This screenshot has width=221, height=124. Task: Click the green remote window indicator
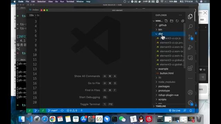pyautogui.click(x=43, y=111)
